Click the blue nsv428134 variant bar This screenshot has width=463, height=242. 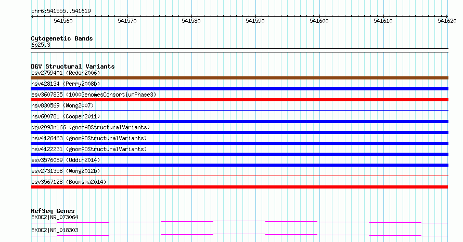pyautogui.click(x=239, y=89)
